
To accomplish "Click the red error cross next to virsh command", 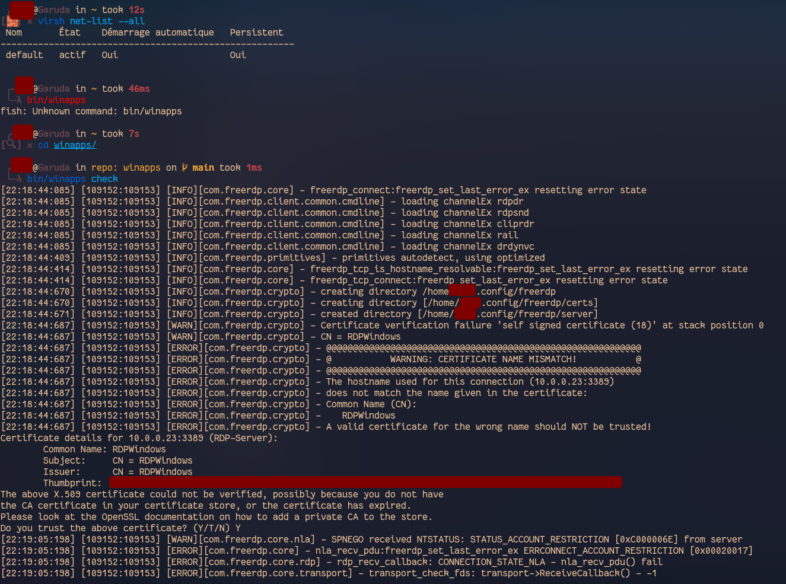I will coord(29,21).
